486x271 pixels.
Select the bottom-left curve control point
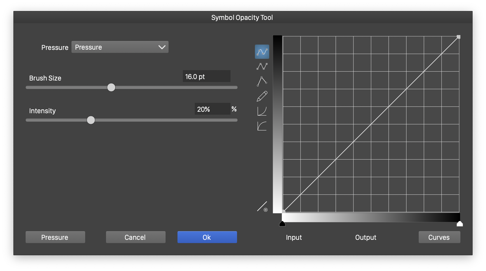[x=283, y=211]
